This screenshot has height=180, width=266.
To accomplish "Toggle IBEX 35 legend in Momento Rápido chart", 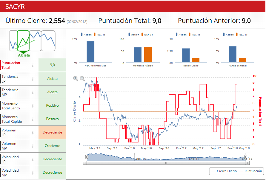I will coord(147,35).
